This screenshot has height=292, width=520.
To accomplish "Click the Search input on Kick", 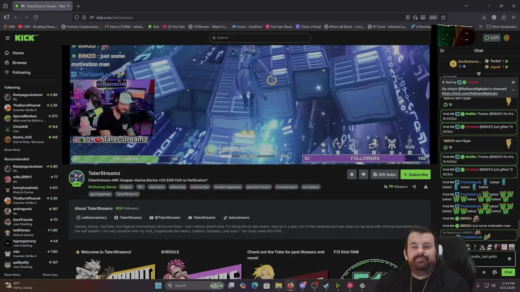I will 260,38.
